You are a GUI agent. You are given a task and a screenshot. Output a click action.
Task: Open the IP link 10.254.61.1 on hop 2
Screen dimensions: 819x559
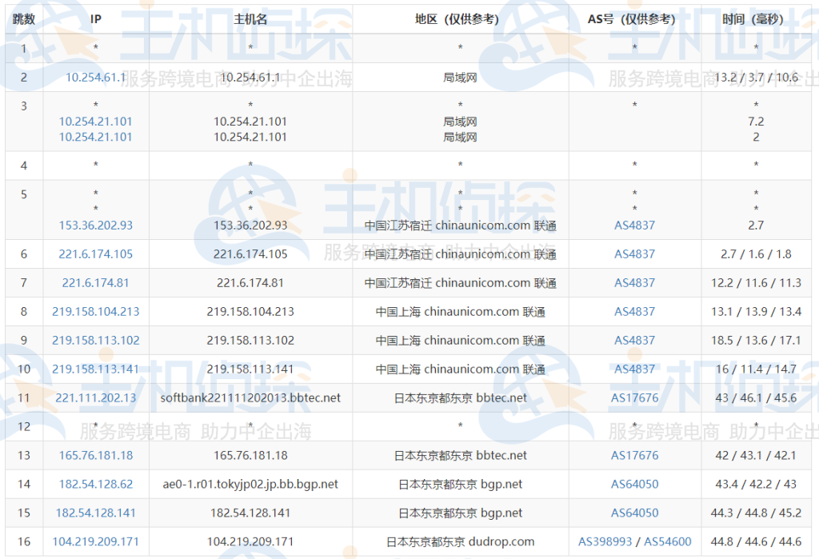tap(95, 78)
